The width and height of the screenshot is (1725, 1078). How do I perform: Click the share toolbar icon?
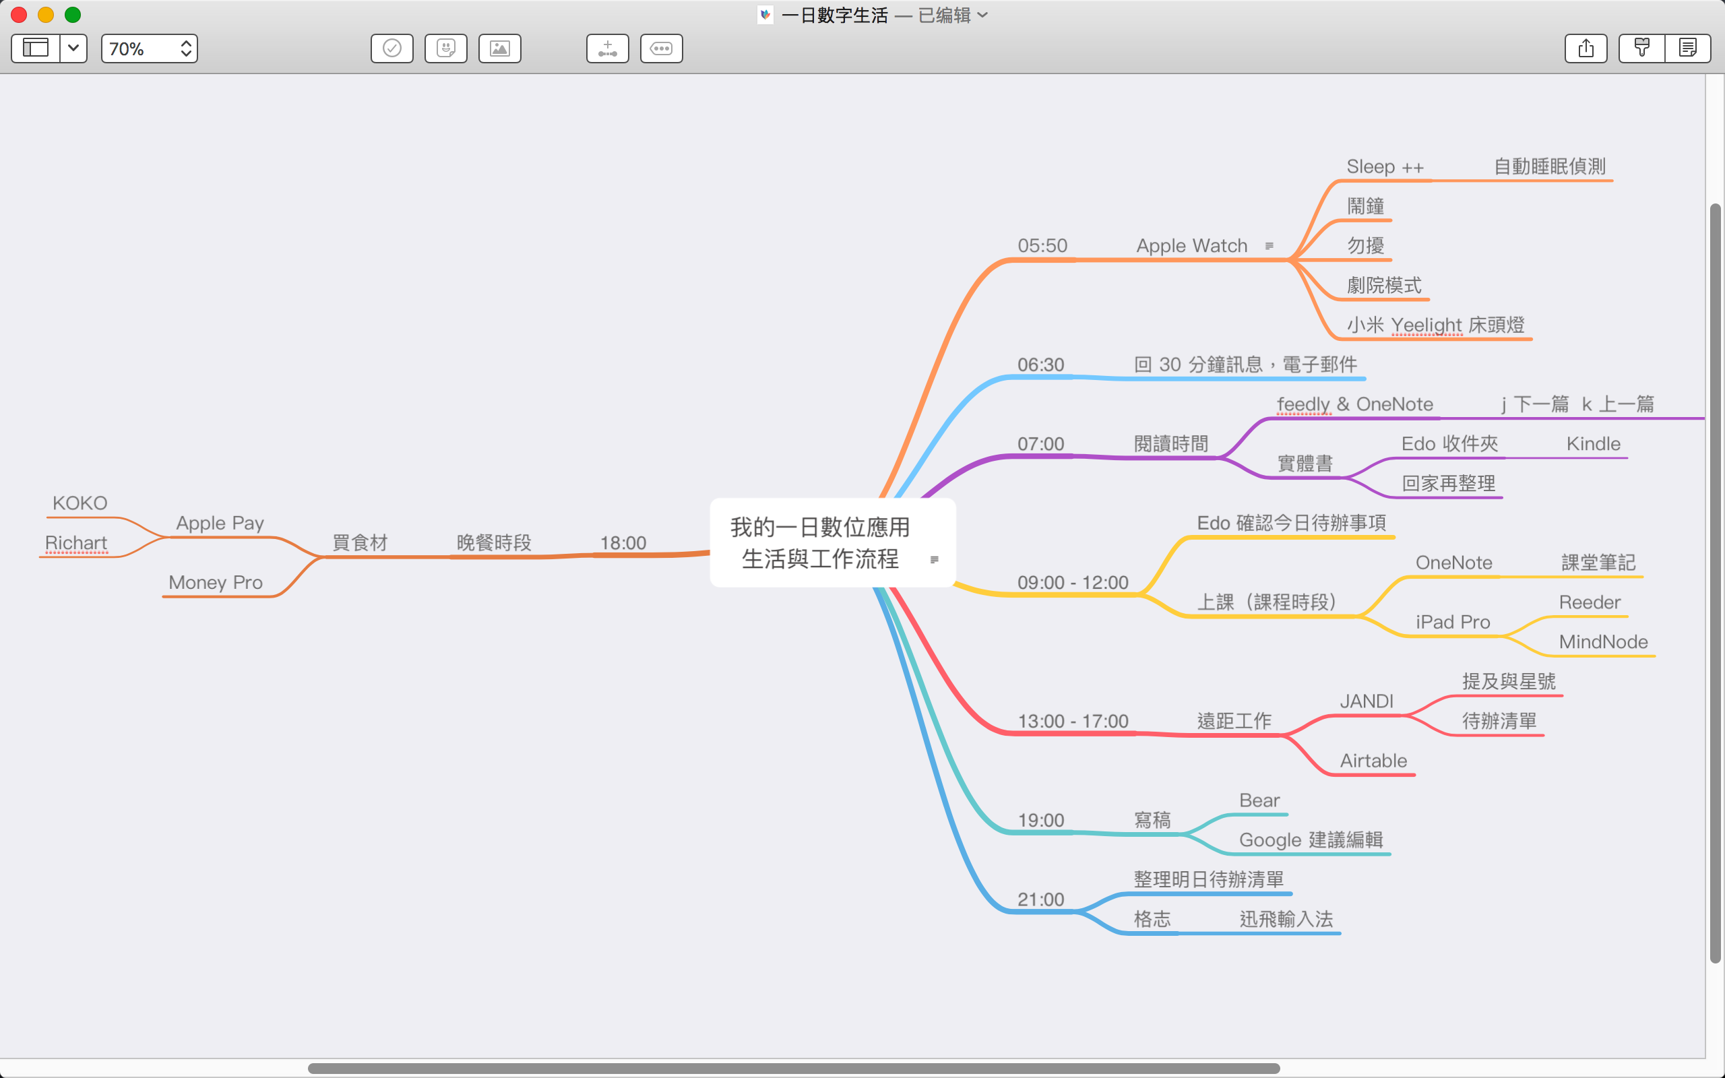point(1586,49)
